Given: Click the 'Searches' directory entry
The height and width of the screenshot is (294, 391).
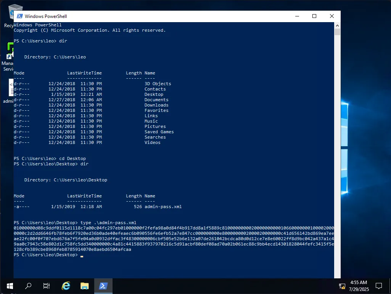Looking at the screenshot, I should coord(155,137).
